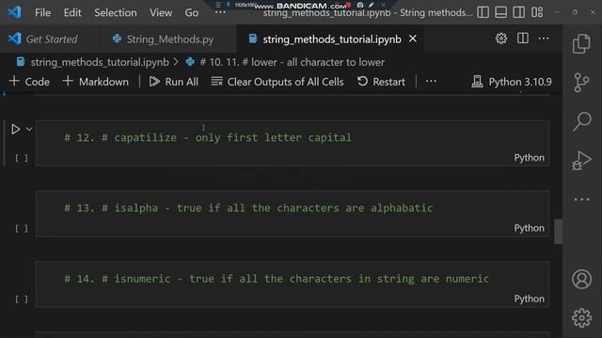
Task: Show hidden menu bar items ellipsis
Action: [220, 12]
